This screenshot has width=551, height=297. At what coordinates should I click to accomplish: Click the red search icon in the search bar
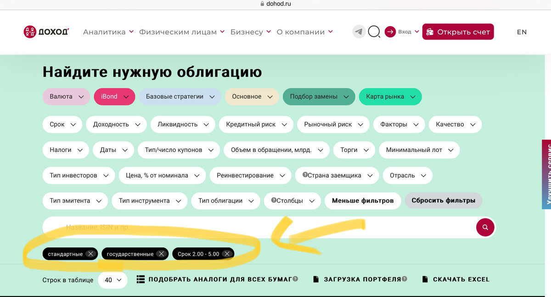485,227
